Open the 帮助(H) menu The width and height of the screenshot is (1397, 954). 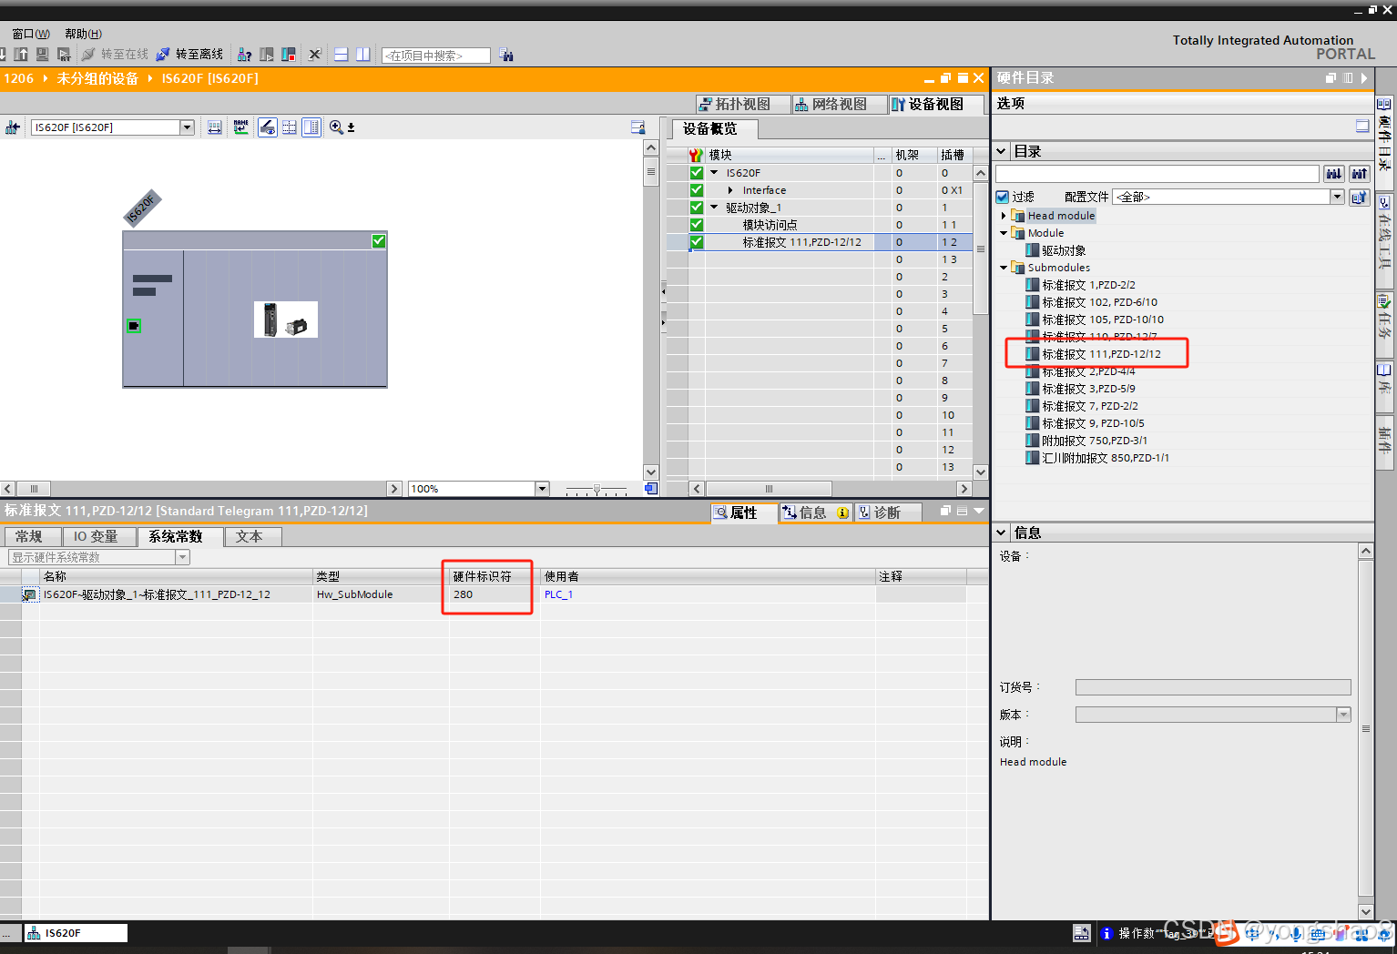point(83,34)
